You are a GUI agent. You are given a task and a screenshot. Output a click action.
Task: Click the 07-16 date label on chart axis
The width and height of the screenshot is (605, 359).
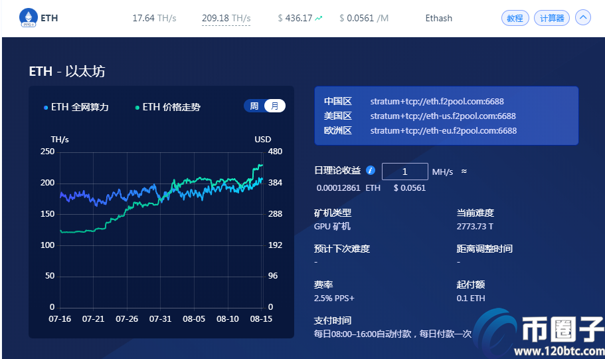pyautogui.click(x=60, y=319)
